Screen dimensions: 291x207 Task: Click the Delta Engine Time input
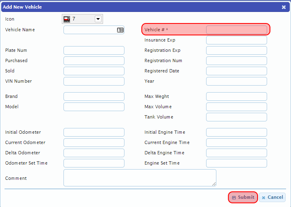237,153
